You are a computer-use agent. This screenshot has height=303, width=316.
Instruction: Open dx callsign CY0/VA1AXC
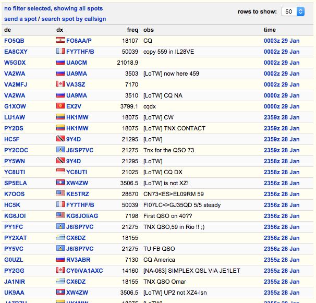click(x=84, y=271)
